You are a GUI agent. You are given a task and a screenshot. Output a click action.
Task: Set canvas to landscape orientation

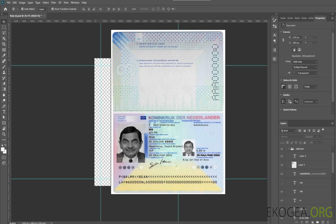point(299,50)
